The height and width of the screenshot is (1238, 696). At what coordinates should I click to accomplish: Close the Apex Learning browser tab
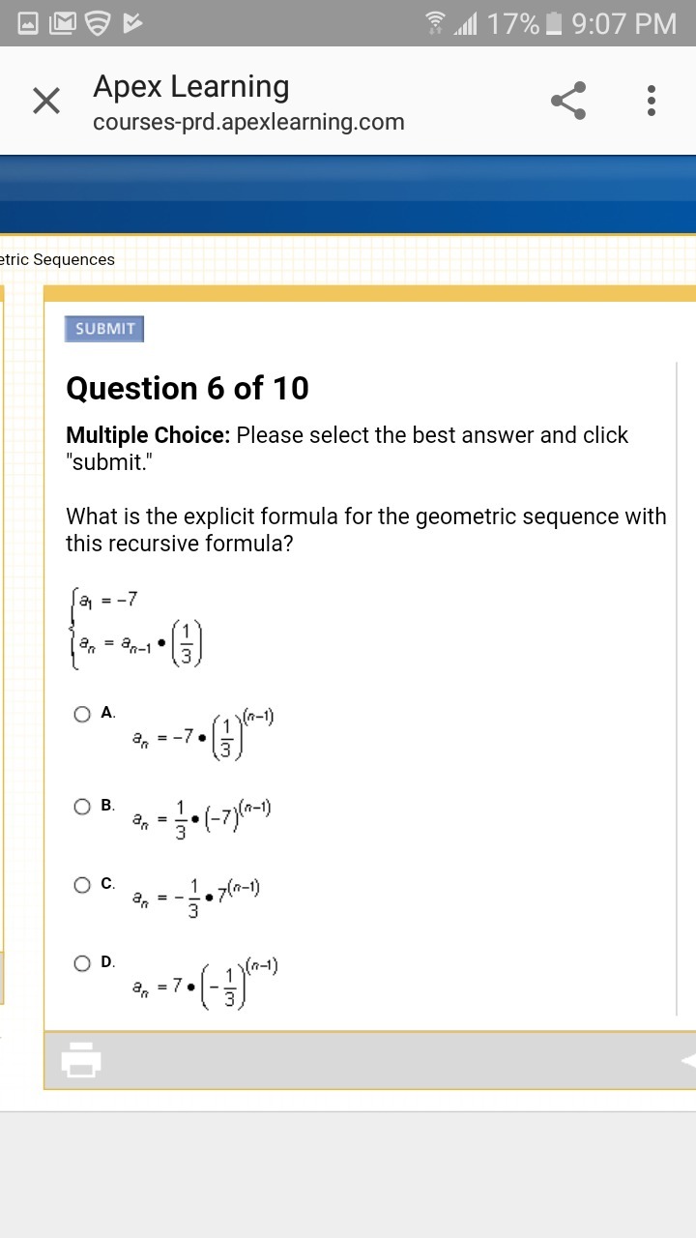click(x=46, y=101)
